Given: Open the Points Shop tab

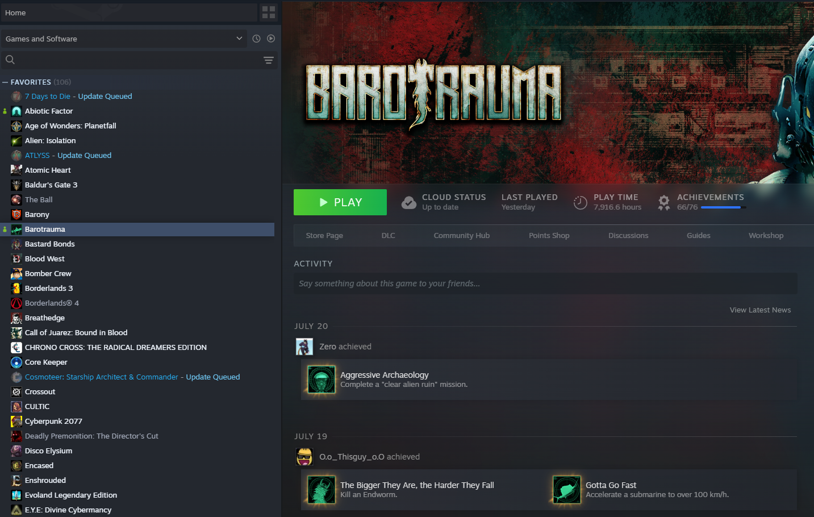Looking at the screenshot, I should [549, 236].
